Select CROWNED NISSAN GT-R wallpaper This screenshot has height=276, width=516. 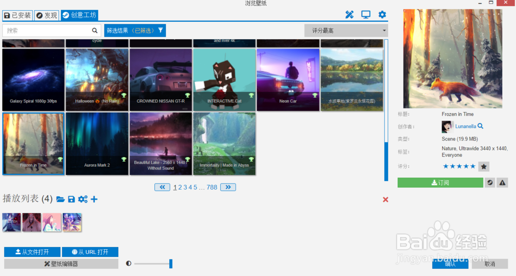(x=160, y=80)
